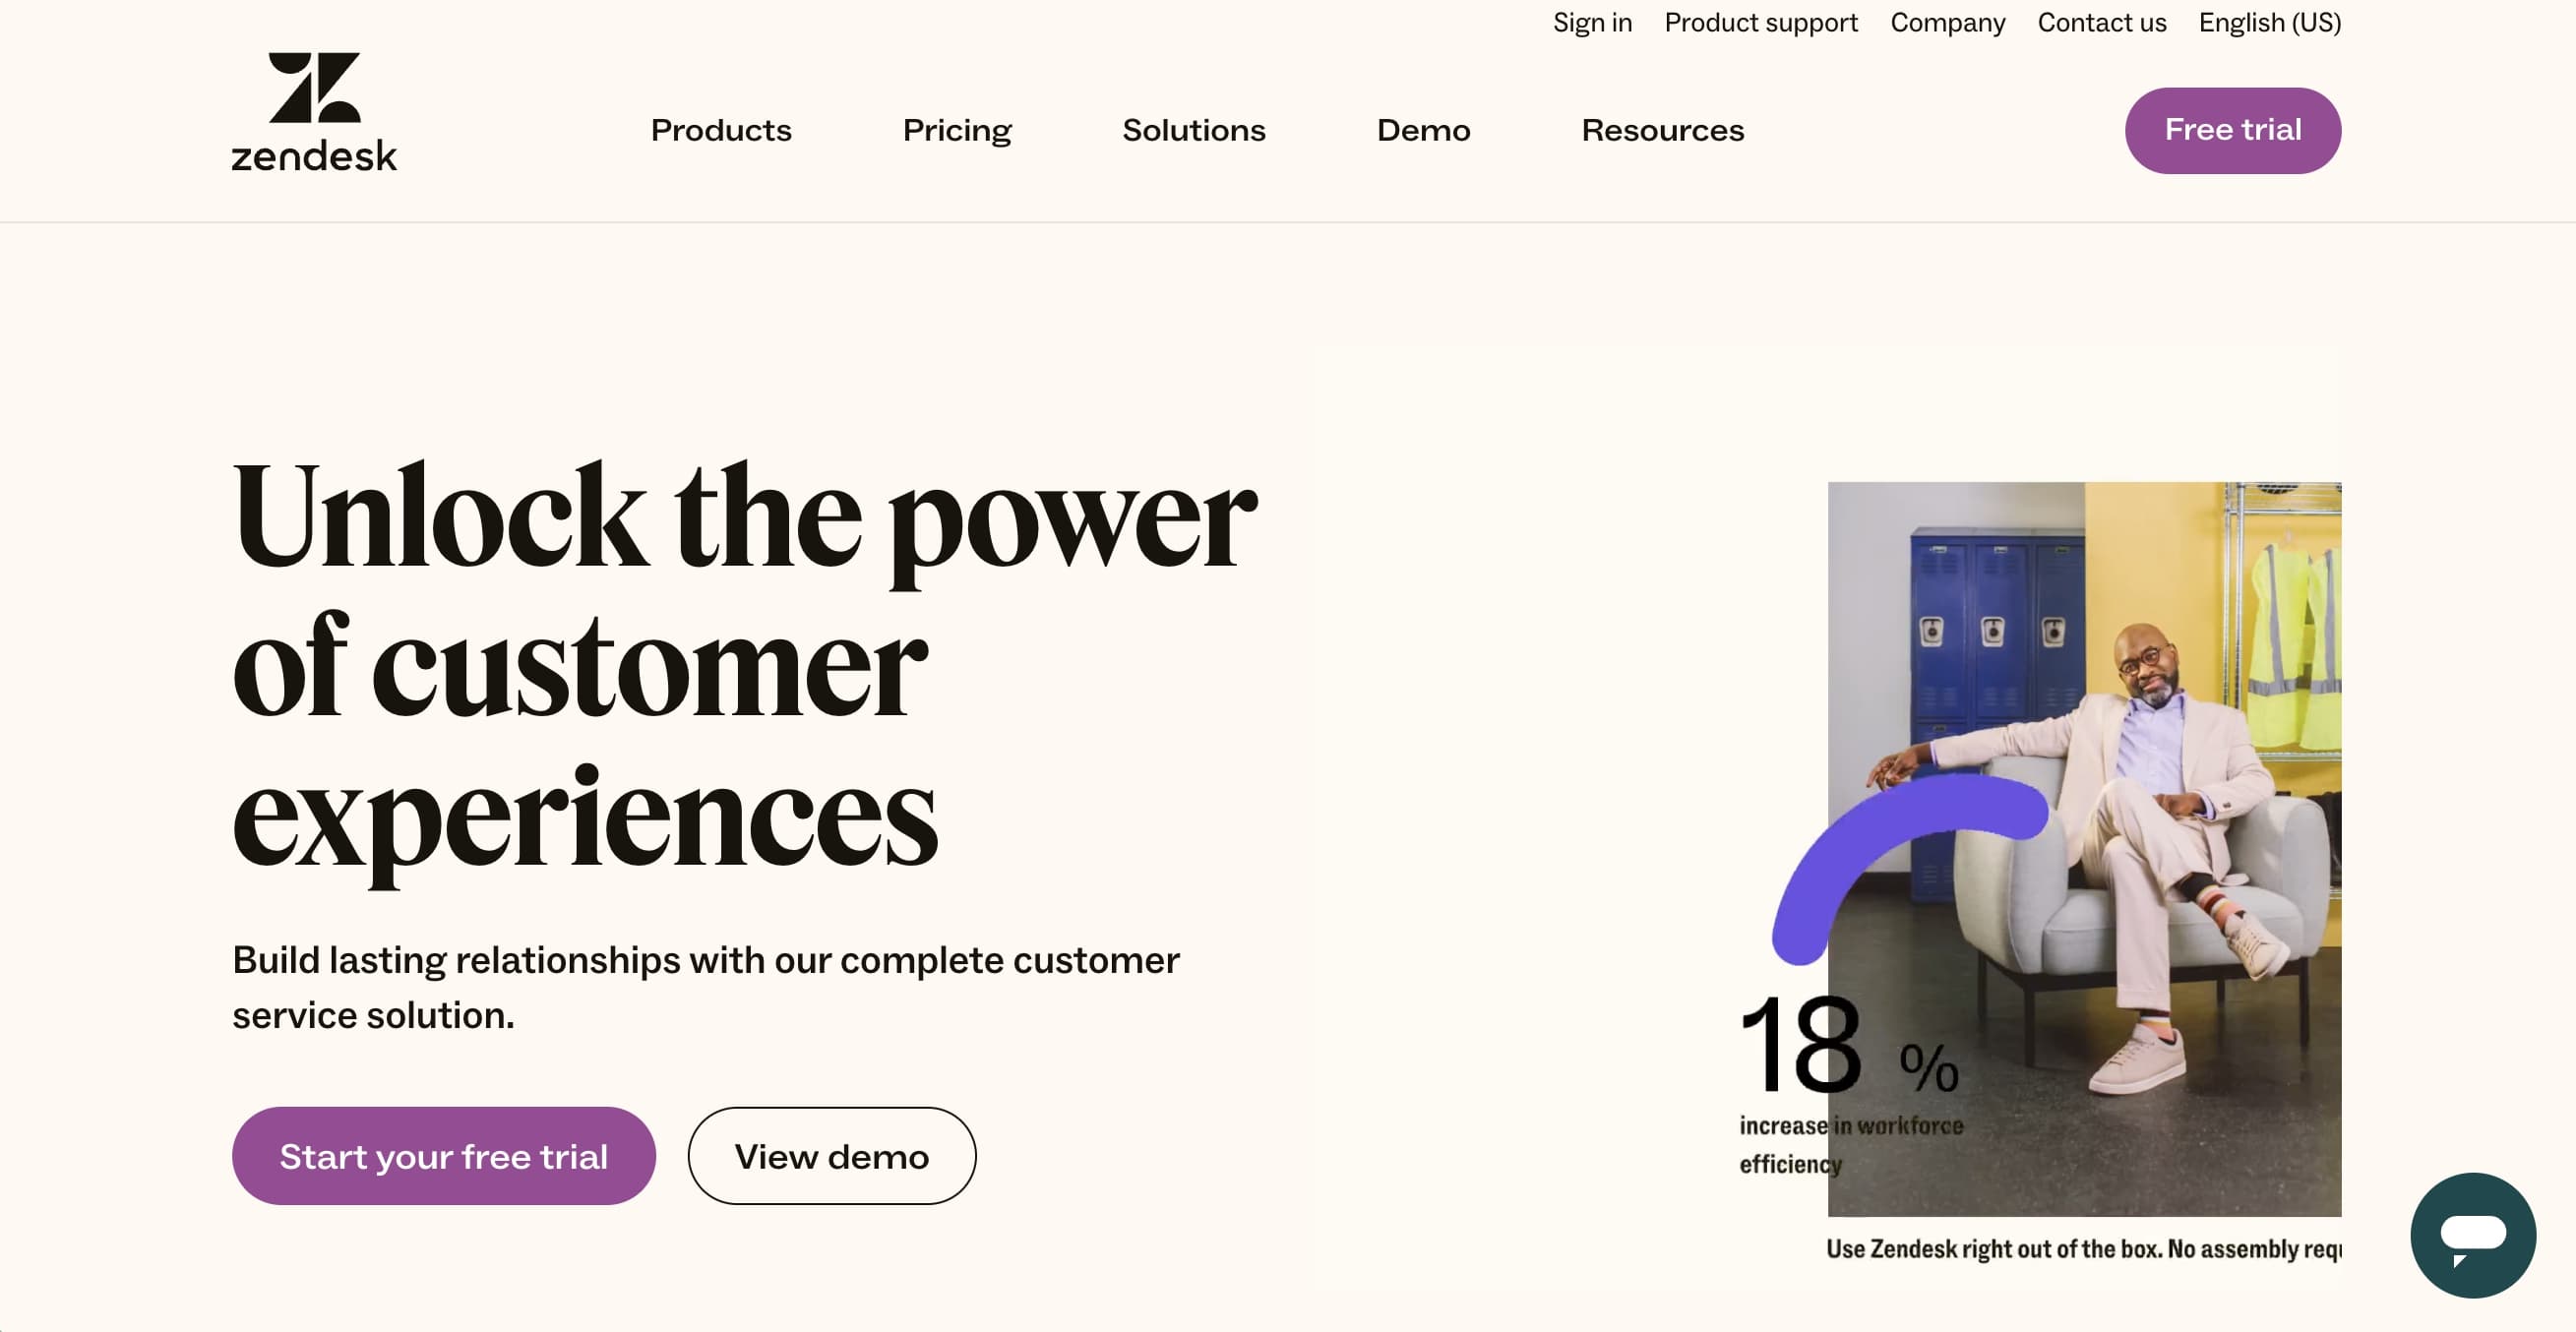Select Demo in the navigation bar
The image size is (2576, 1332).
[1423, 130]
